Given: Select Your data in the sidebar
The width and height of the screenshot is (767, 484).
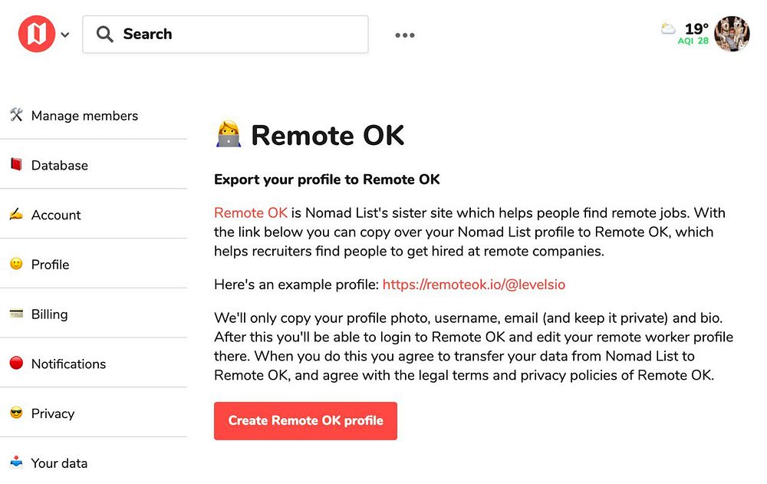Looking at the screenshot, I should tap(59, 463).
